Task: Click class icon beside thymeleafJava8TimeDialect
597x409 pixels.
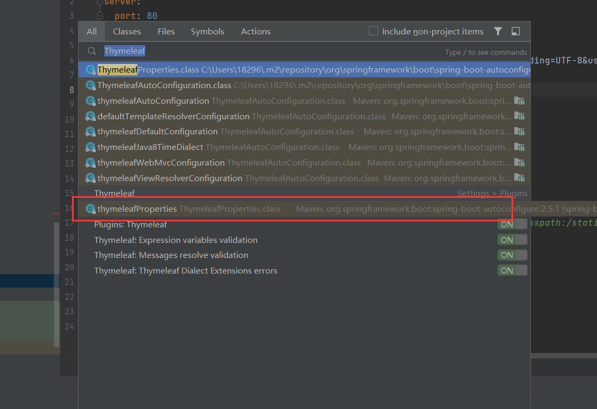Action: [90, 147]
